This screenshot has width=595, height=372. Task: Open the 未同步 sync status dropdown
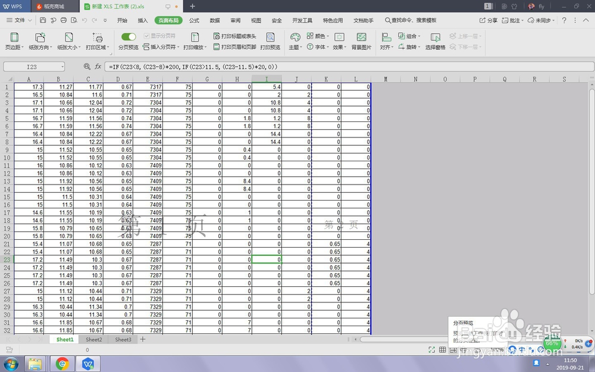pos(553,20)
